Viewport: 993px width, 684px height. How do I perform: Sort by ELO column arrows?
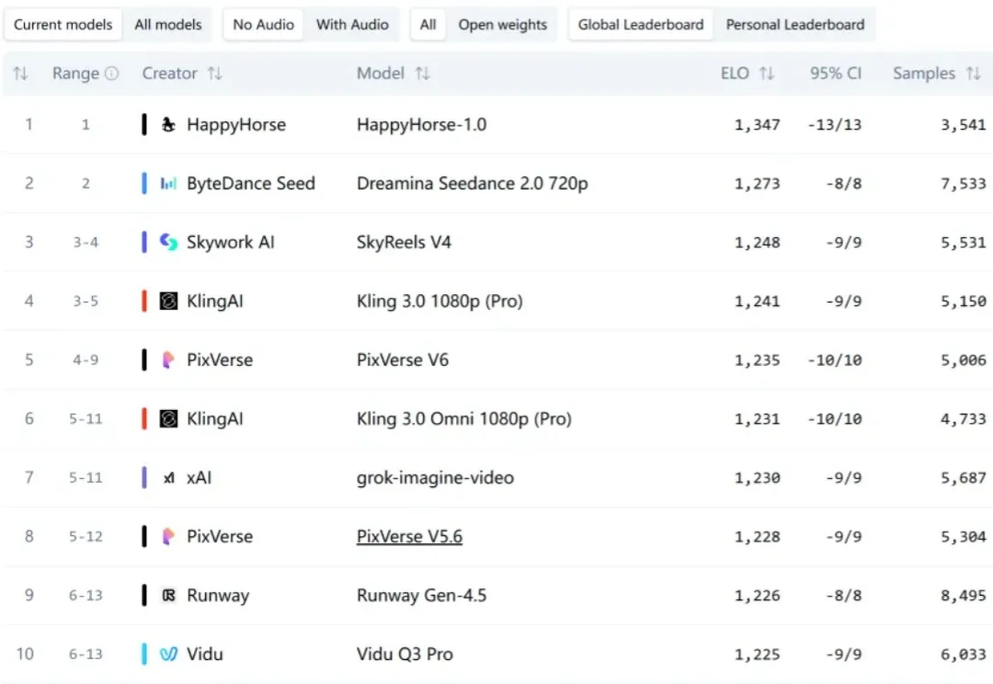pyautogui.click(x=766, y=74)
